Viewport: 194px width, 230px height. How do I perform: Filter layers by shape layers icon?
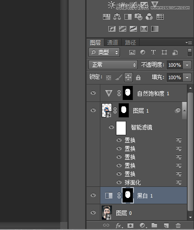tap(164, 52)
